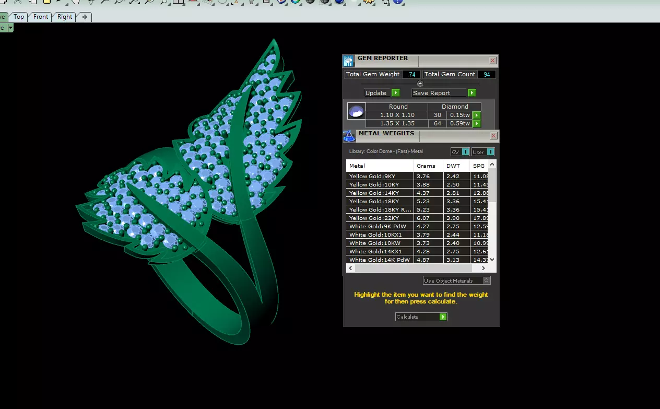The image size is (660, 409).
Task: Select the Yellow Gold:14KY row
Action: tap(417, 193)
